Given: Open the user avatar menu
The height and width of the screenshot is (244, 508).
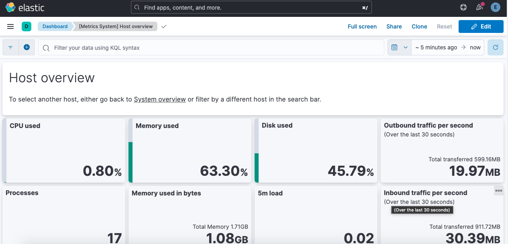Looking at the screenshot, I should pyautogui.click(x=496, y=8).
